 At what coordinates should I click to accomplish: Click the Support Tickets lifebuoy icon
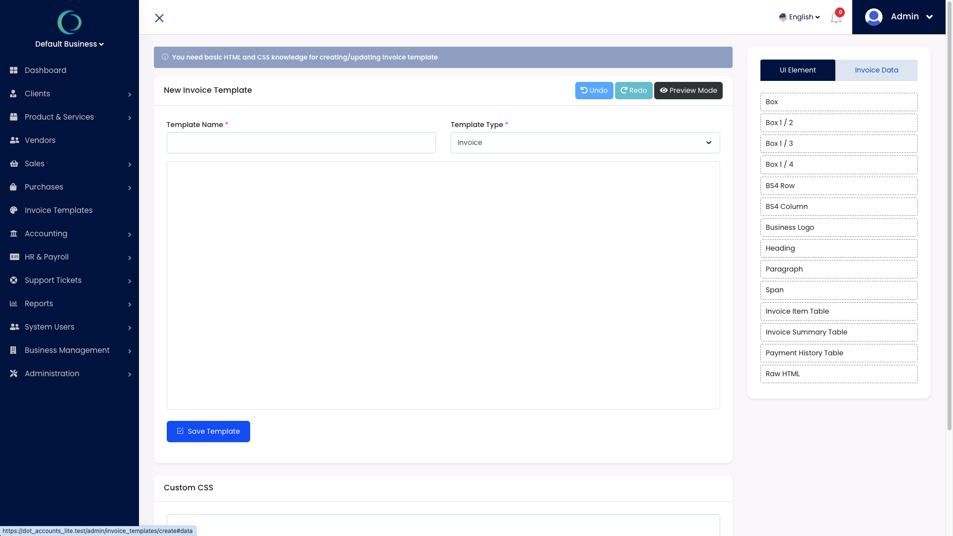(x=14, y=280)
